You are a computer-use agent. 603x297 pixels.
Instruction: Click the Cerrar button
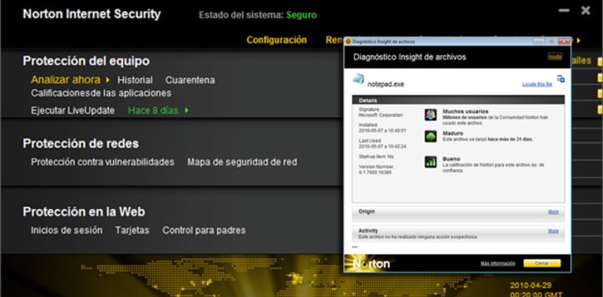(x=542, y=263)
